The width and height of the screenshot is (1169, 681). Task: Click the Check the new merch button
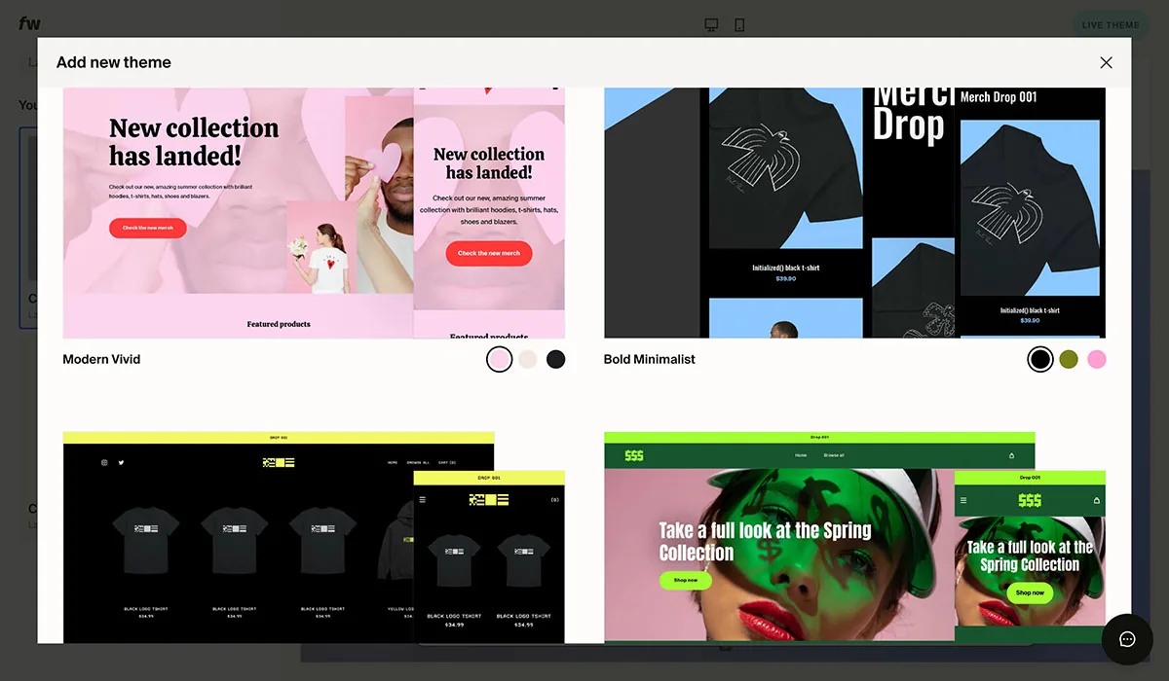tap(147, 228)
